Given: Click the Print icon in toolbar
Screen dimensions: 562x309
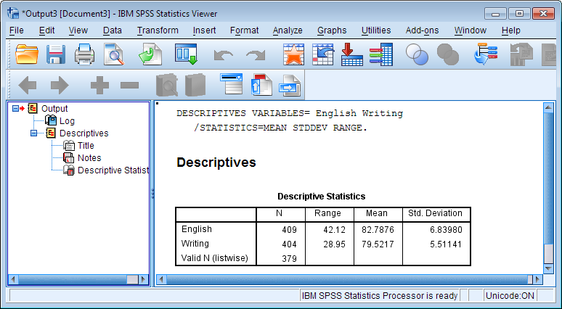Looking at the screenshot, I should (x=84, y=54).
